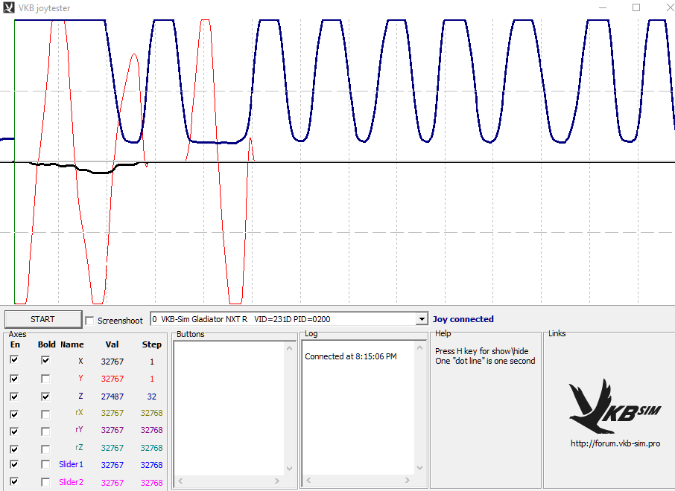
Task: Disable the Slider2 En checkbox
Action: [x=14, y=481]
